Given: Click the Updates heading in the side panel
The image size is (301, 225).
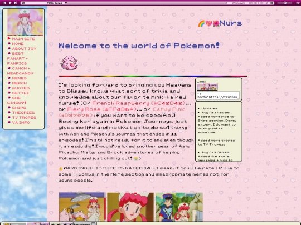Looking at the screenshot, I should pos(210,108).
